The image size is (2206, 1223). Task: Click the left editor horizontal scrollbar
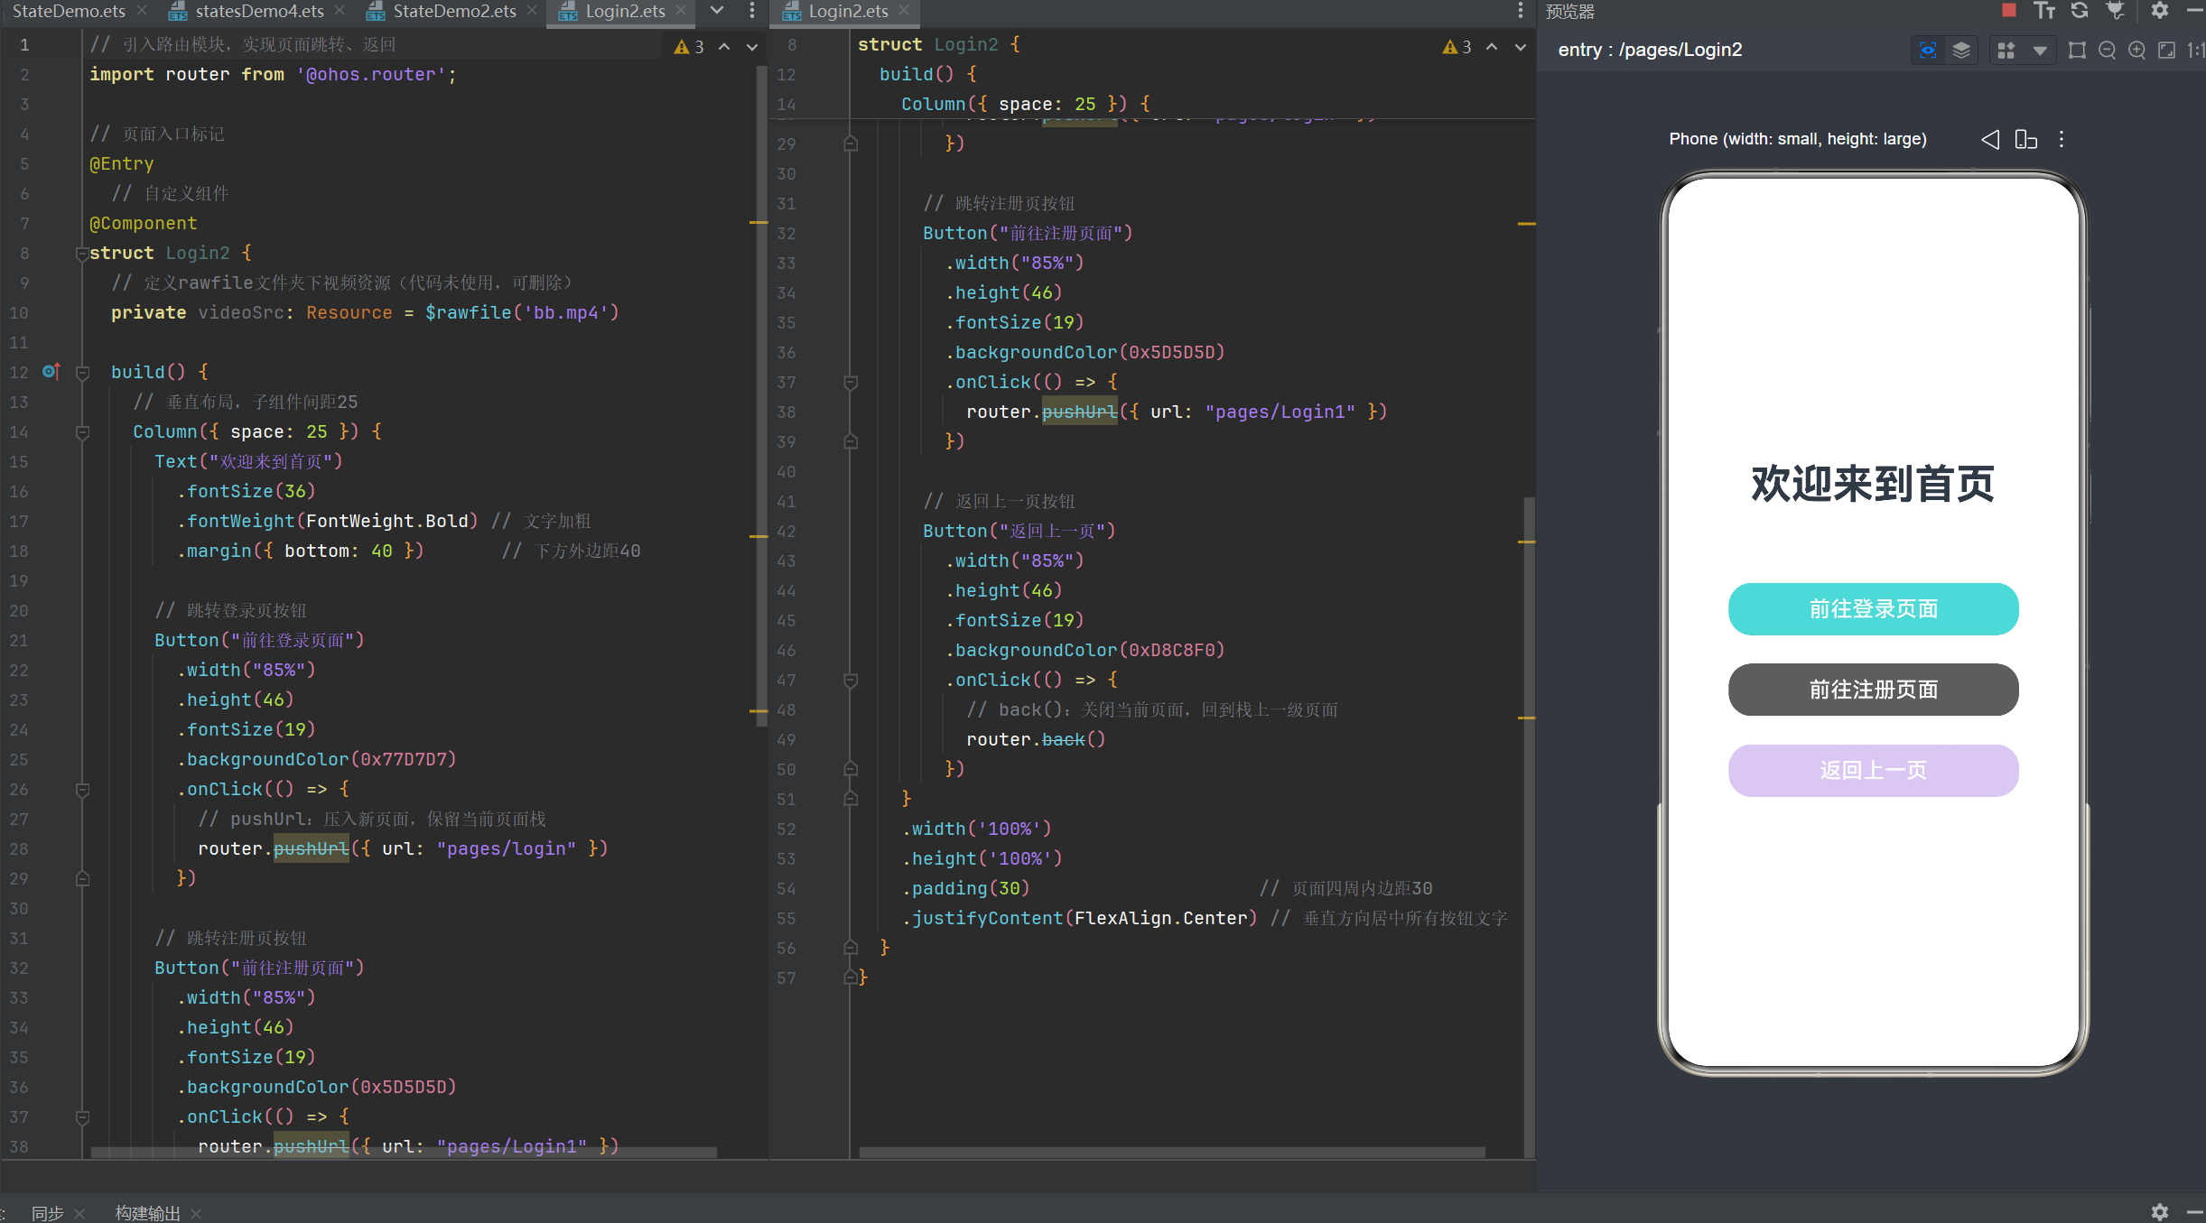(x=404, y=1152)
